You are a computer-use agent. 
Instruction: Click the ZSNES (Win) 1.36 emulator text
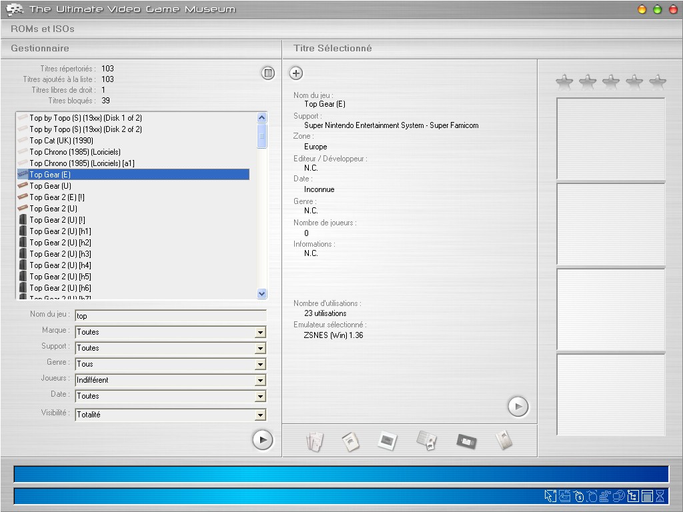click(333, 335)
